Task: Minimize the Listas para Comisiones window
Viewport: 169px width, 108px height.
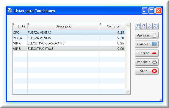Action: (x=145, y=11)
